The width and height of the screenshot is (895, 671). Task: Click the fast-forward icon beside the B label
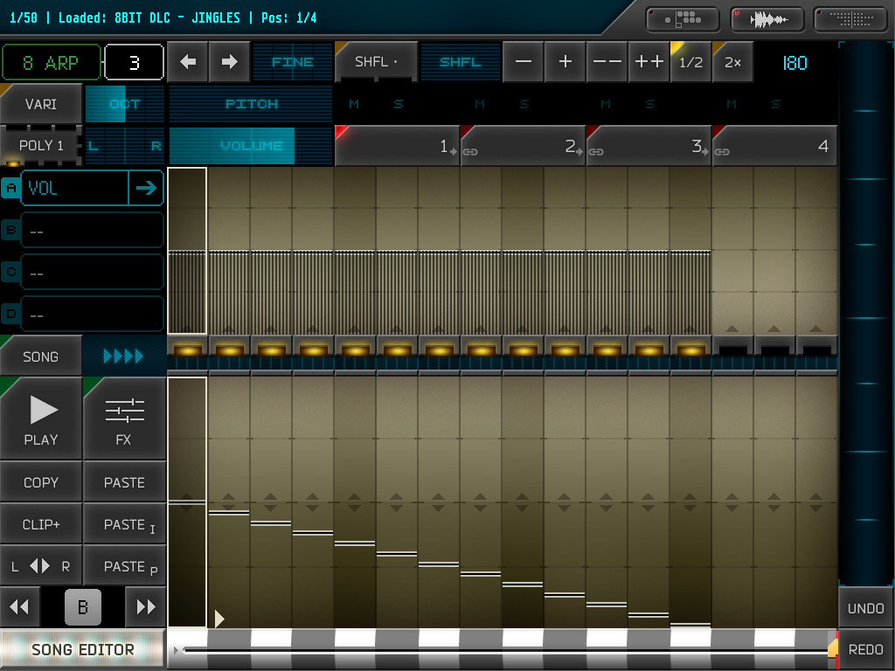(x=144, y=606)
